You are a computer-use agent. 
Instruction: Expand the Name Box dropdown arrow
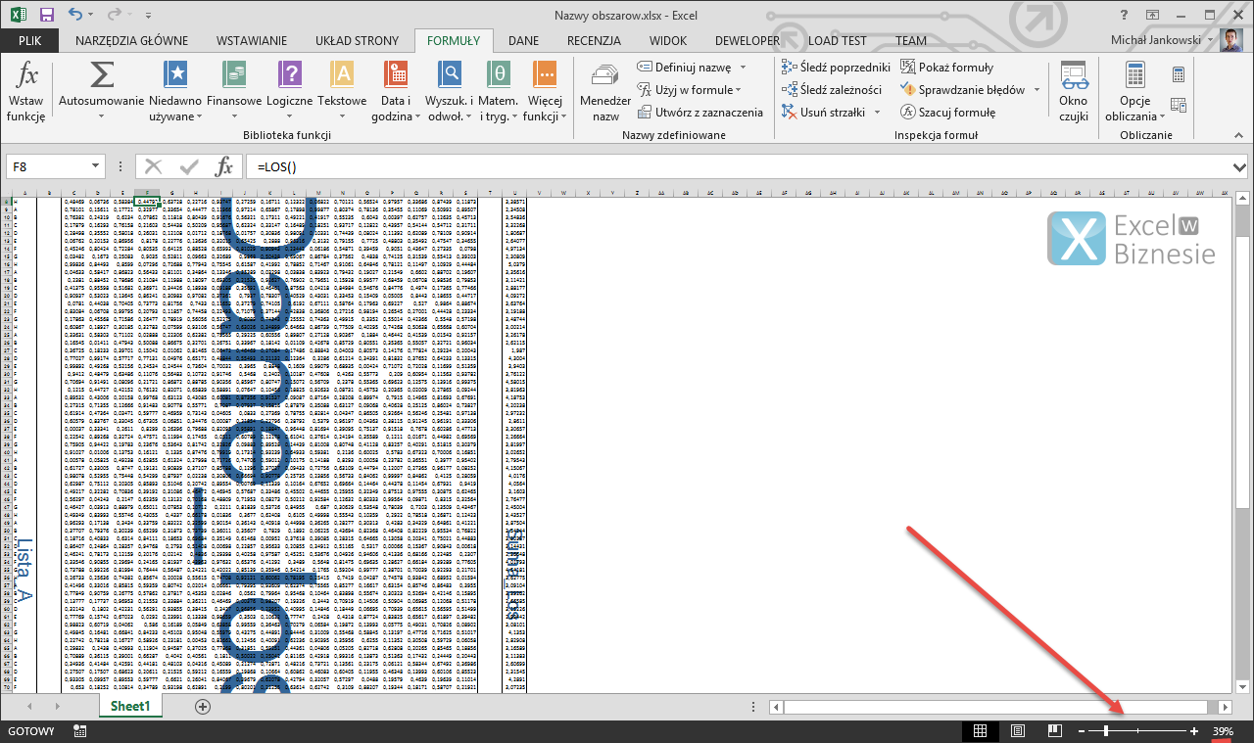coord(95,166)
